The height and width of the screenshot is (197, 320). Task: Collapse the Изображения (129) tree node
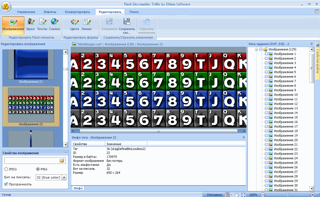point(256,49)
